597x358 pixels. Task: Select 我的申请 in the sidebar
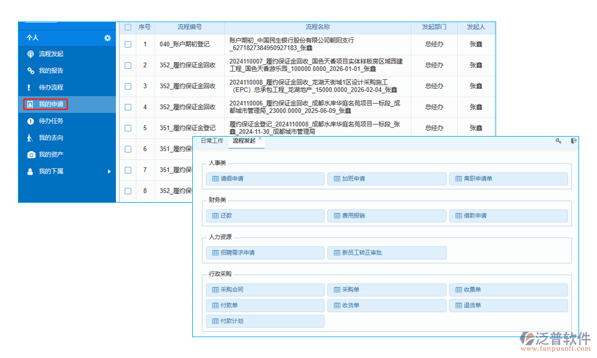tap(46, 104)
